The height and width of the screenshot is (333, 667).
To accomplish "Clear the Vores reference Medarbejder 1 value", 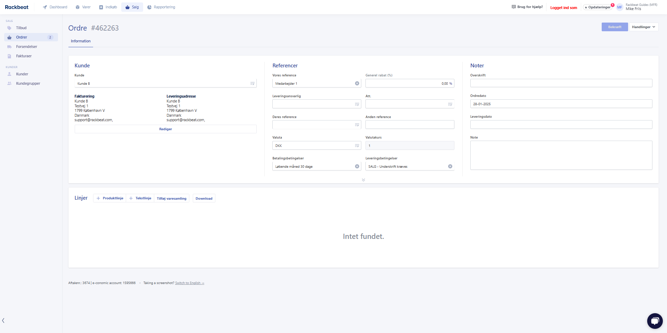I will click(x=357, y=83).
